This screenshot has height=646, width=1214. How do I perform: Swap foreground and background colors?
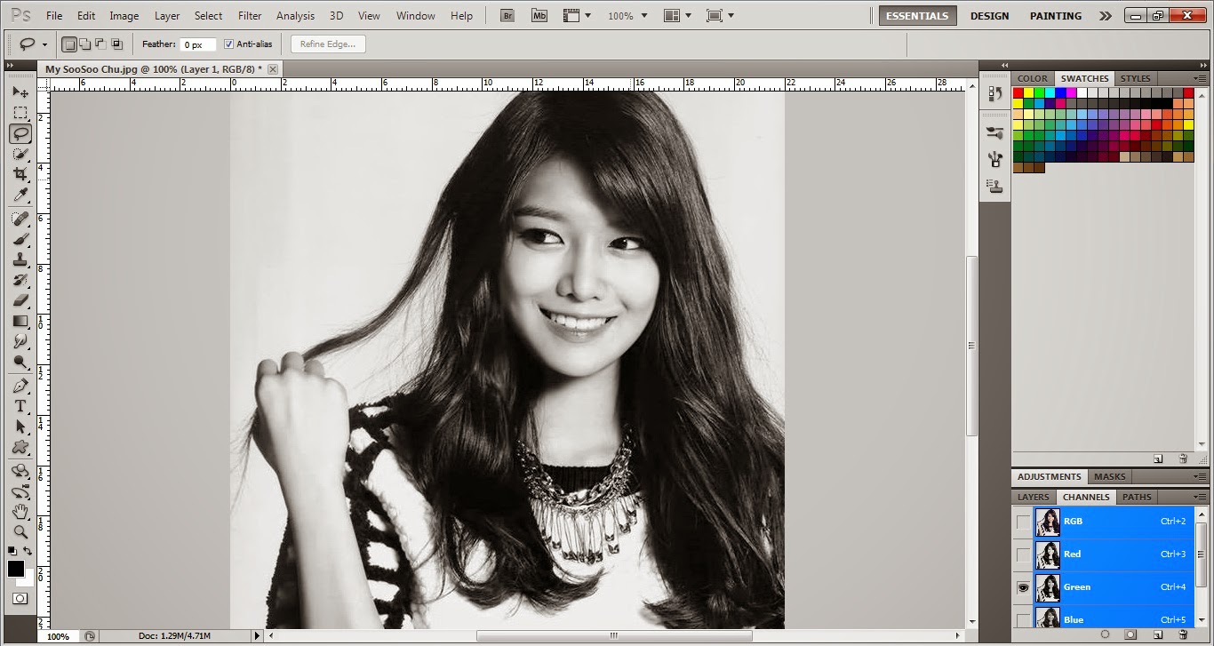pyautogui.click(x=28, y=551)
